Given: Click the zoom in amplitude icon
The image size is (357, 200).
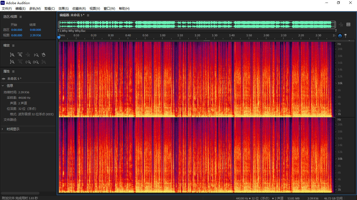Looking at the screenshot, I should tap(12, 55).
